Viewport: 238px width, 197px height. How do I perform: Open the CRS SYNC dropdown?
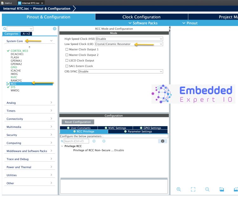click(120, 71)
